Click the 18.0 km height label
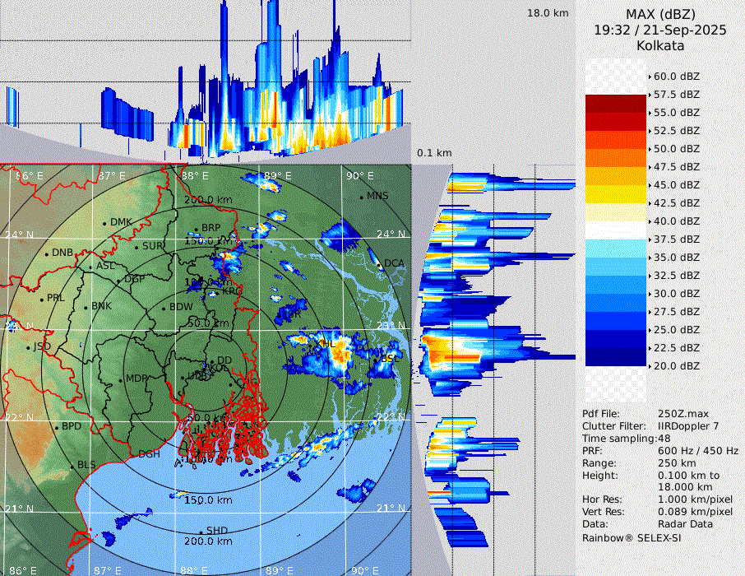Viewport: 745px width, 576px height. pyautogui.click(x=548, y=13)
